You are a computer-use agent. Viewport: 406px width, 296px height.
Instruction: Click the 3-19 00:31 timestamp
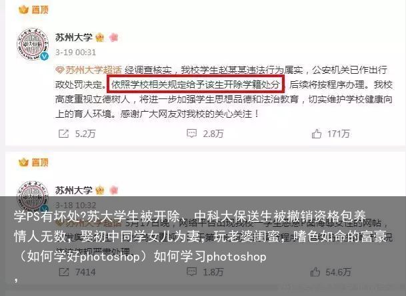[x=75, y=53]
